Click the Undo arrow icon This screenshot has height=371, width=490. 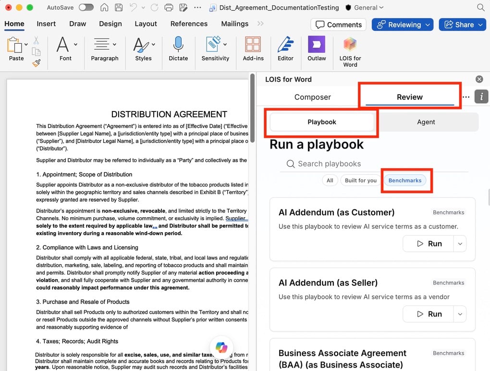point(134,7)
